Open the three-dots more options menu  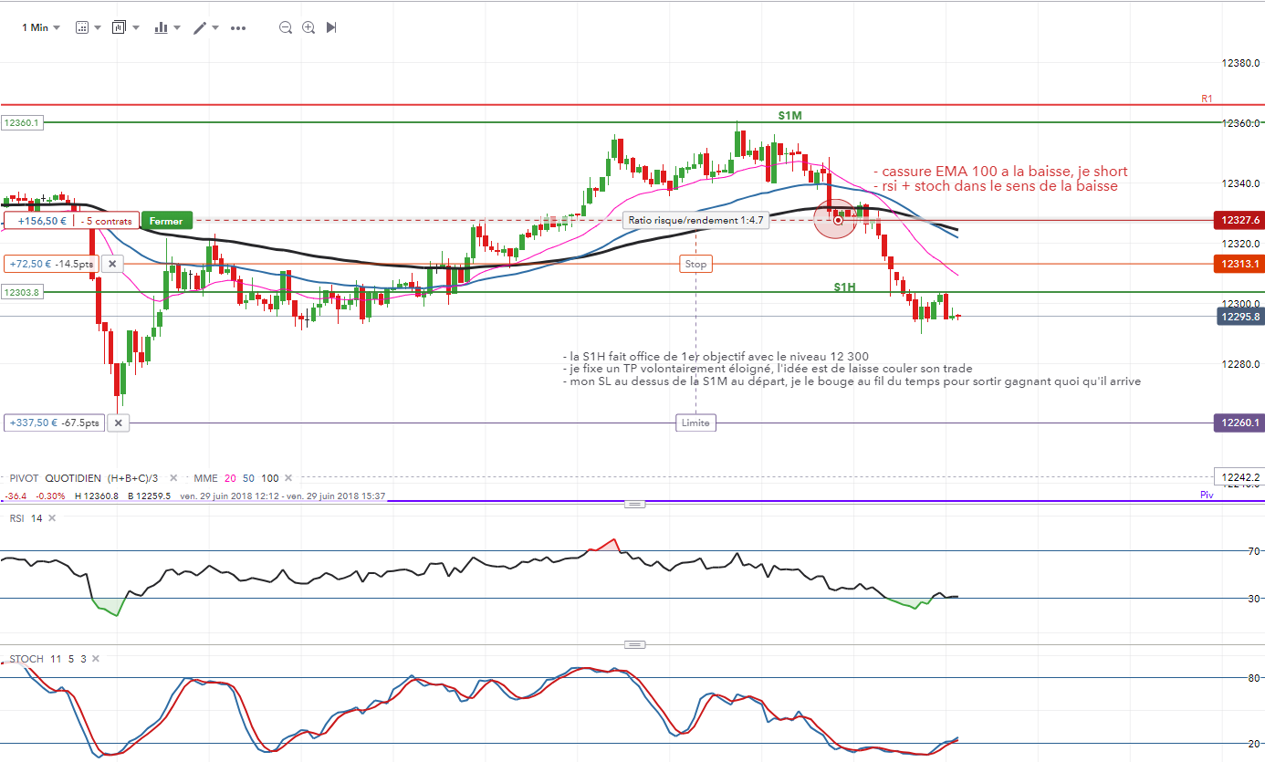tap(238, 27)
